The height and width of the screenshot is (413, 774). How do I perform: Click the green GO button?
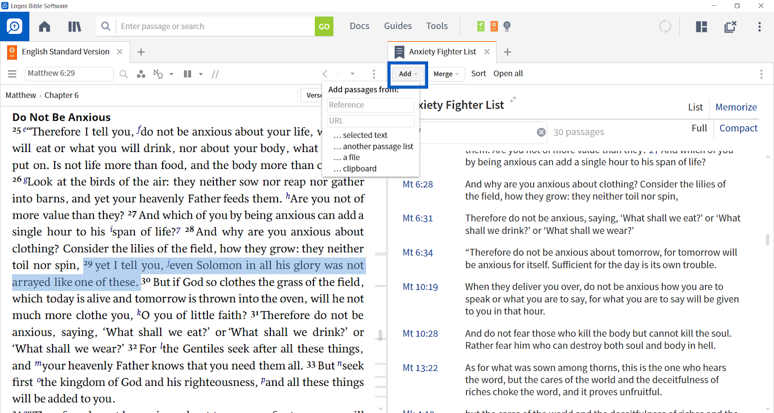[324, 26]
